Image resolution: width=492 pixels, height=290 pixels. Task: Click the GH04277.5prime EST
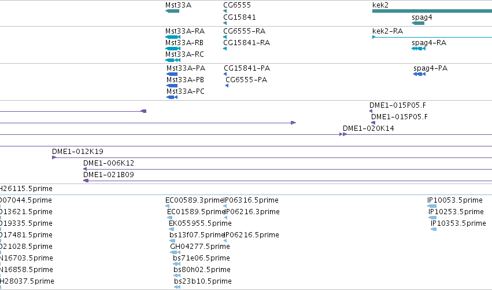coord(175,252)
